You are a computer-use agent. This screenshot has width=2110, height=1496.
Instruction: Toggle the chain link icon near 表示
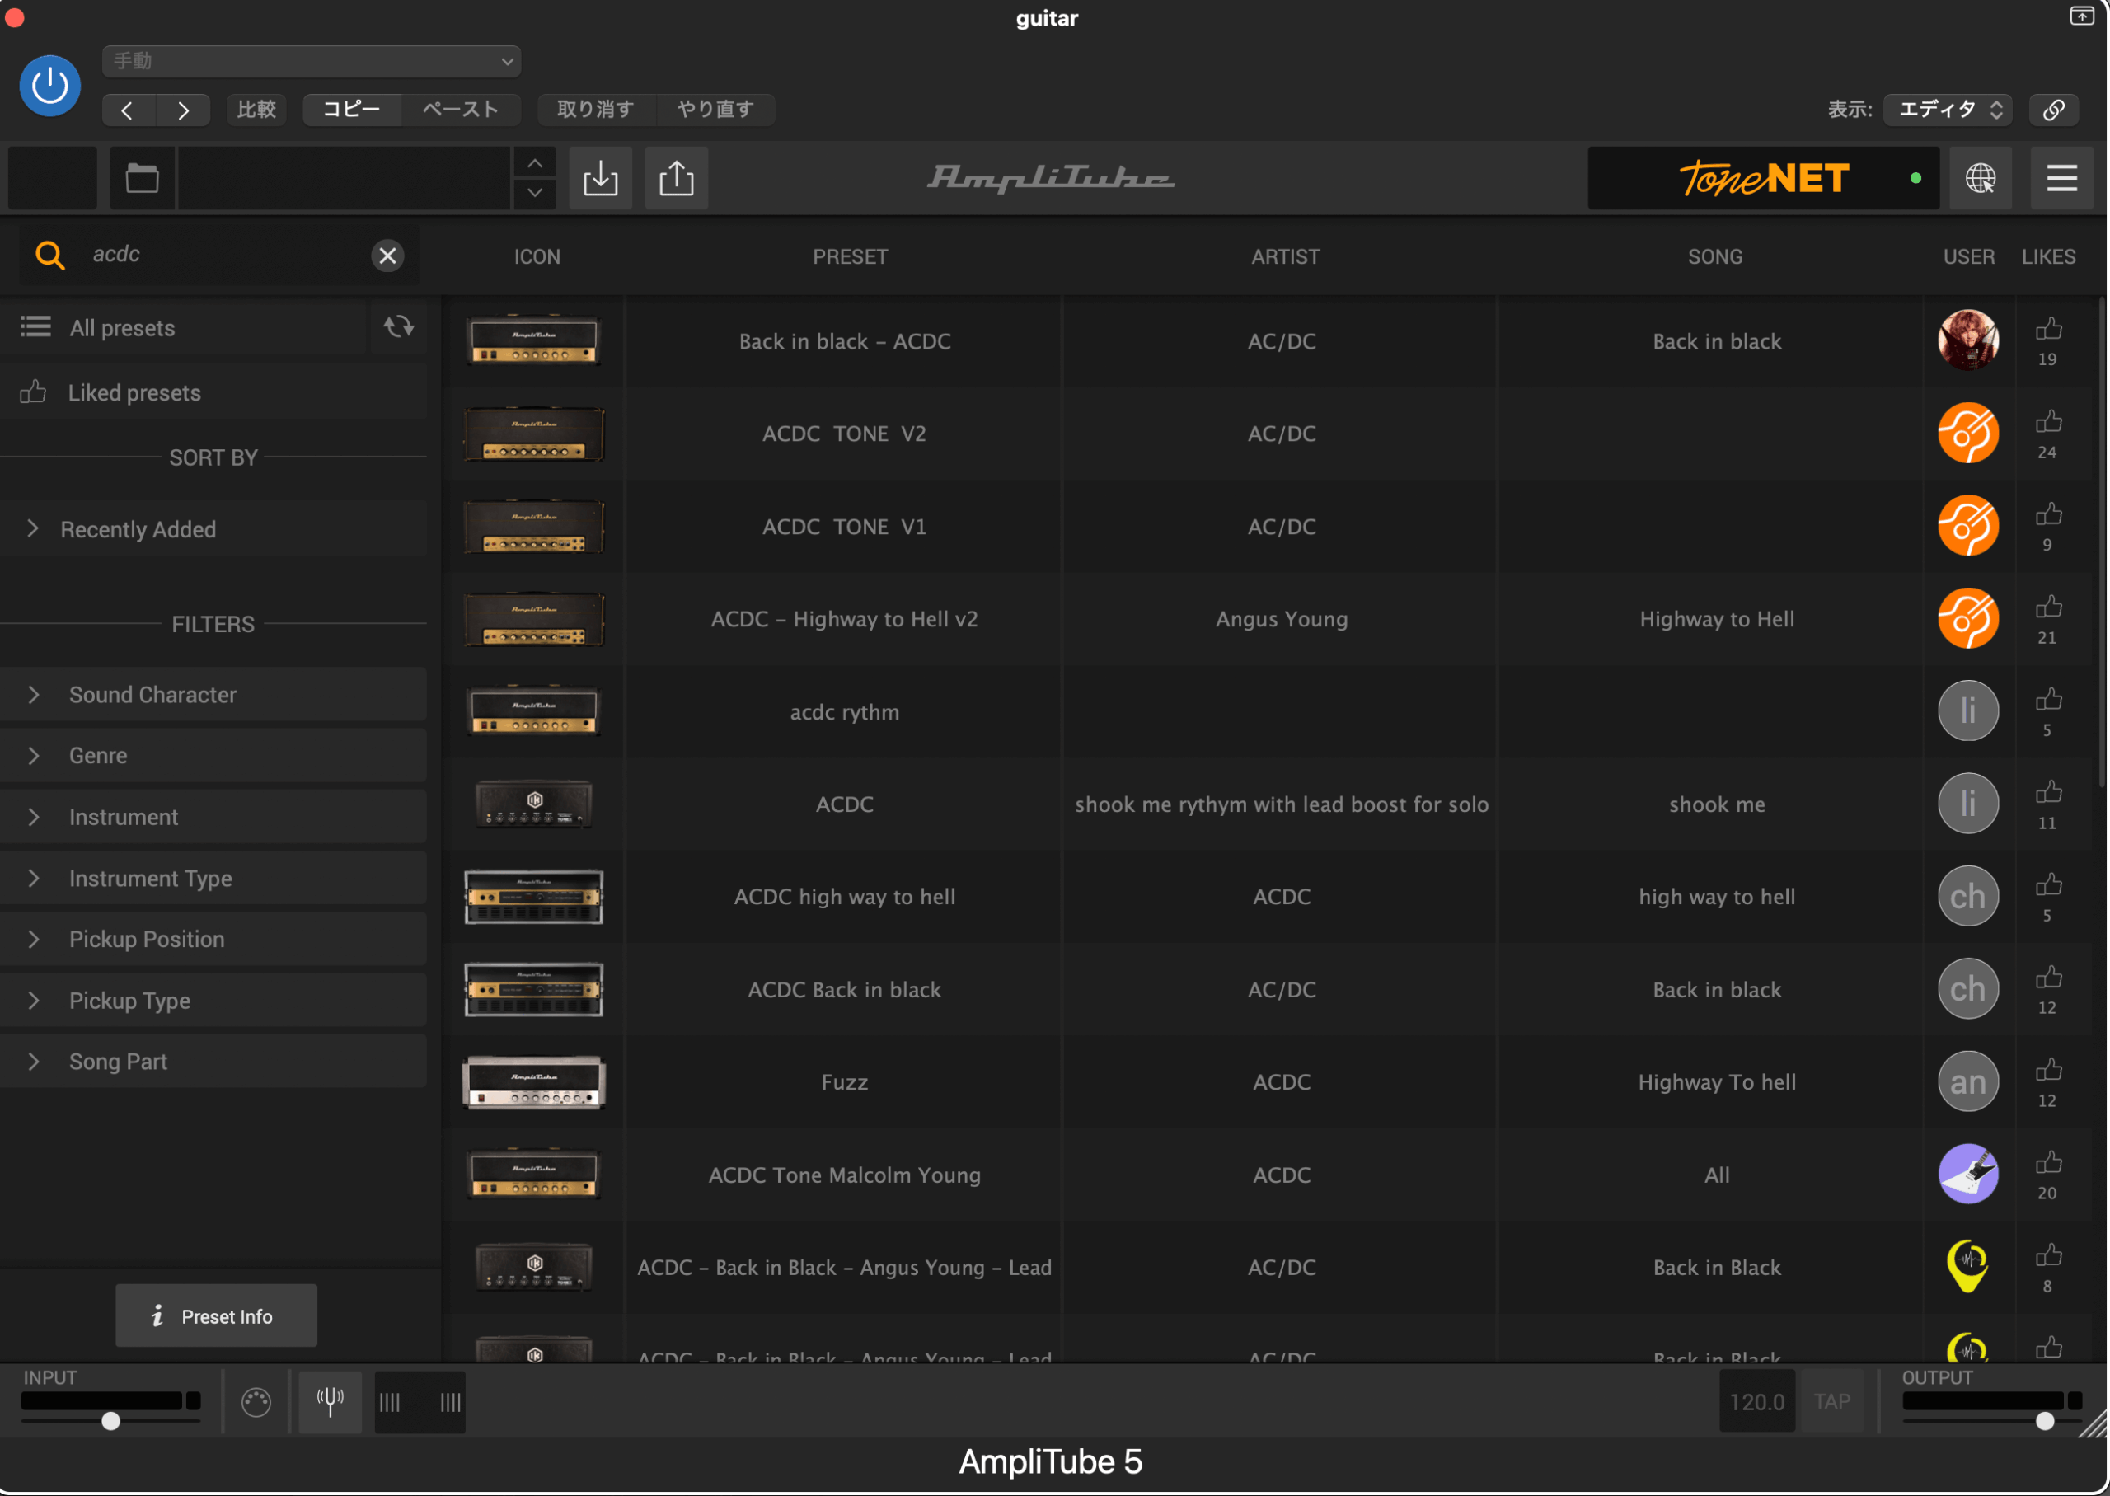[x=2053, y=109]
